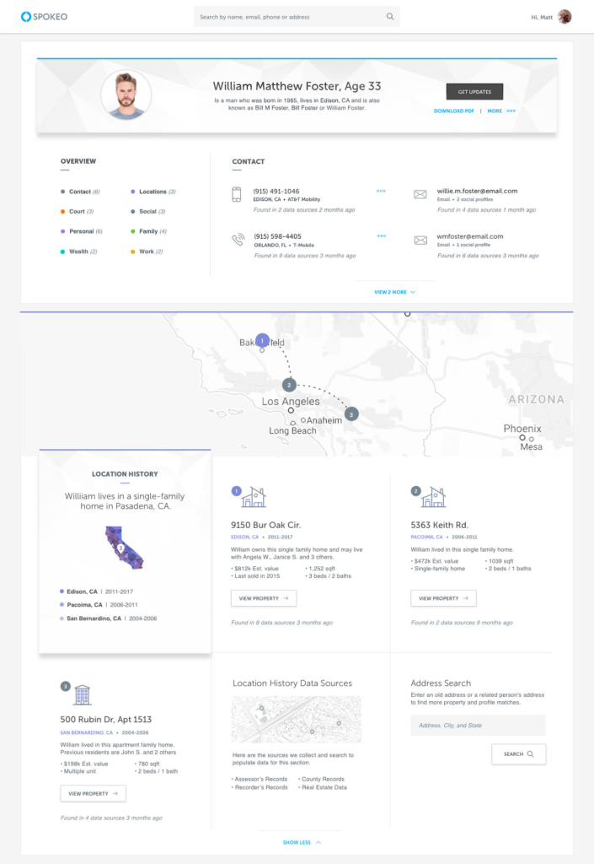Select Edison, CA 2011-2017 in location history
The height and width of the screenshot is (864, 594).
point(96,591)
